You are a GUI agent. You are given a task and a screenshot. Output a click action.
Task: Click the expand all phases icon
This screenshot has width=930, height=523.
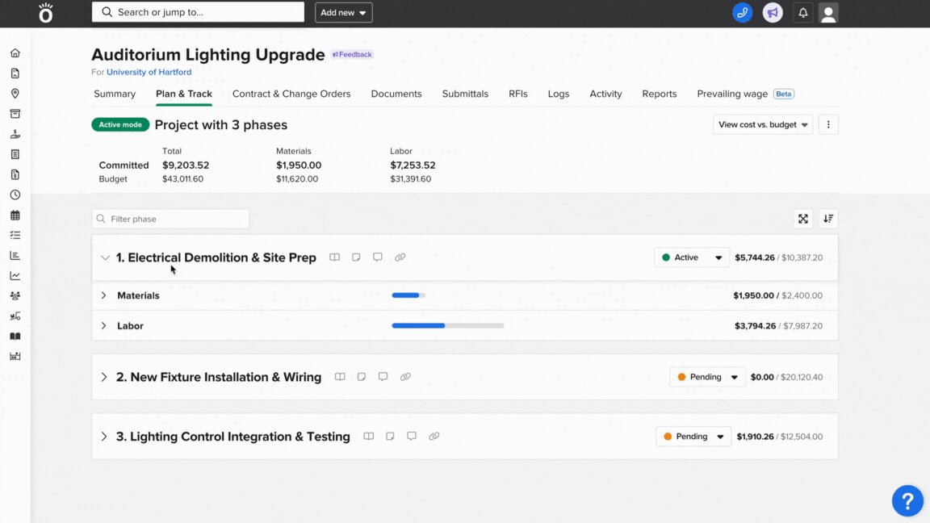(803, 219)
